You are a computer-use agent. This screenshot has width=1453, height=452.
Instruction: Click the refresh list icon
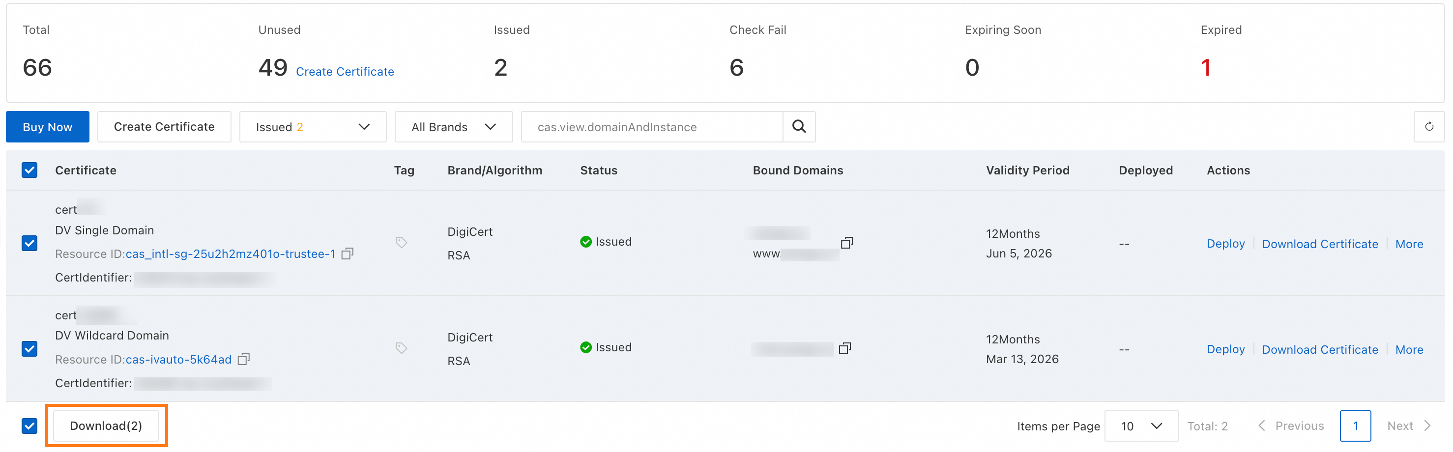click(x=1429, y=127)
